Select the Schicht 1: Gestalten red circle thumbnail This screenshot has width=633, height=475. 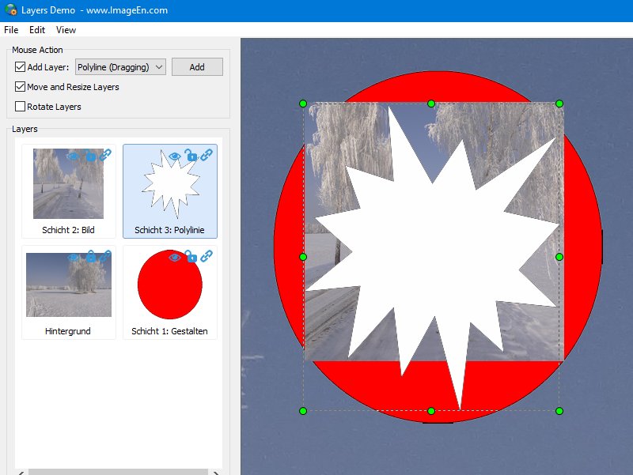pos(170,285)
